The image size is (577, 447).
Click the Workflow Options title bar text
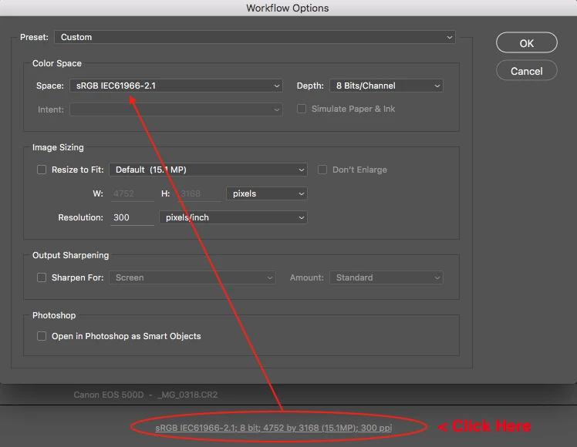tap(288, 8)
